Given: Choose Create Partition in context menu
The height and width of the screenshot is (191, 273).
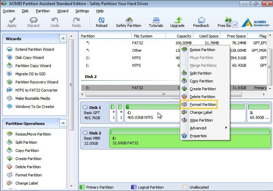Looking at the screenshot, I should [205, 89].
